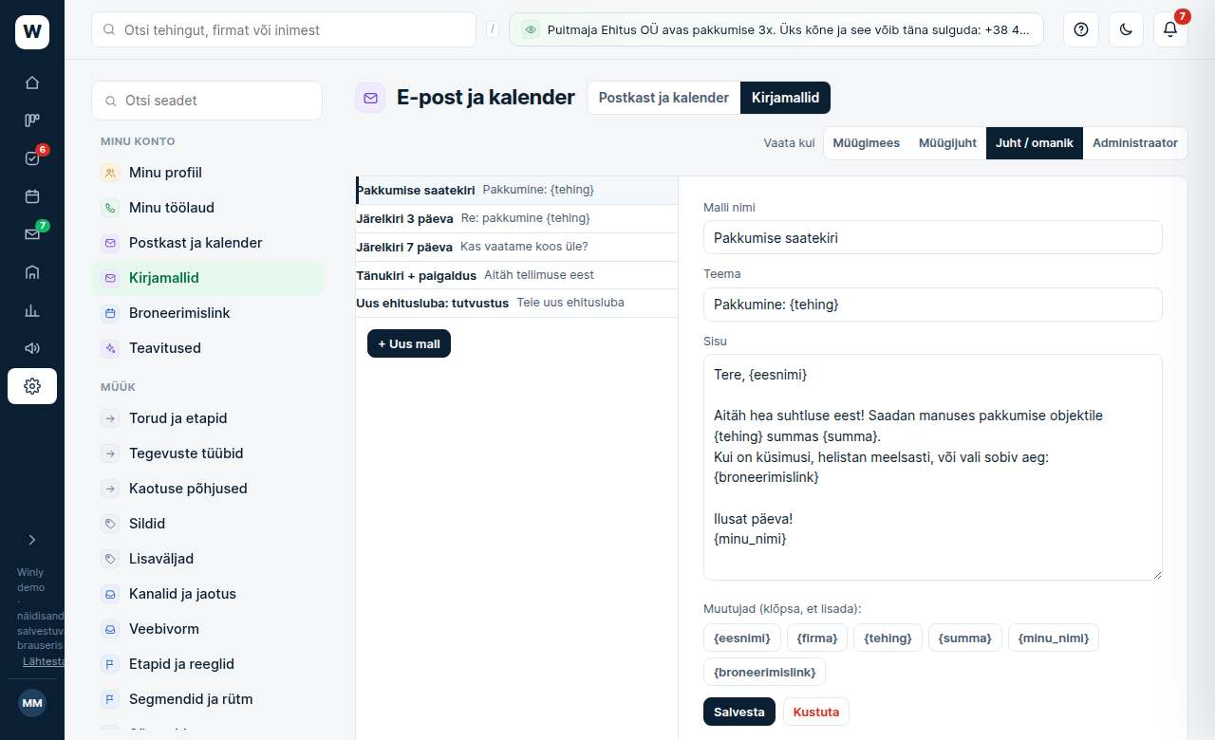1215x740 pixels.
Task: Open Sildid settings
Action: coord(207,524)
